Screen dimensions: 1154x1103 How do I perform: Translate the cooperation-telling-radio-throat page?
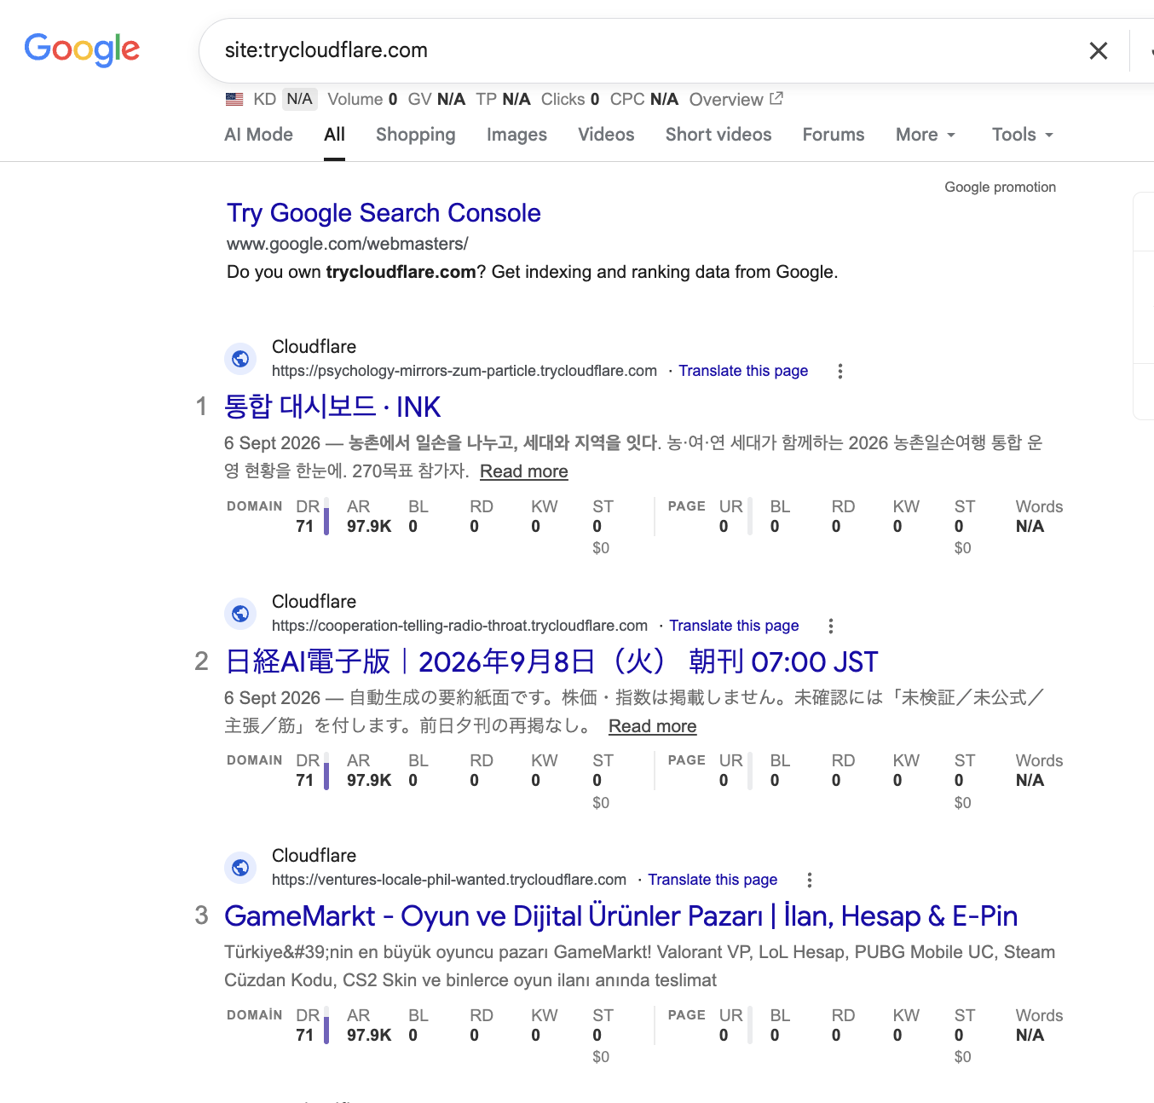[x=734, y=626]
